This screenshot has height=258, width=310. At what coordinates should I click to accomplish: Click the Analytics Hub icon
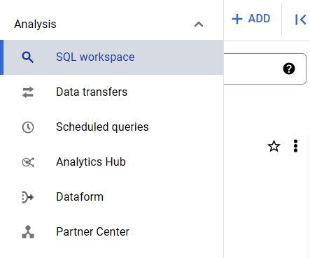(x=28, y=162)
